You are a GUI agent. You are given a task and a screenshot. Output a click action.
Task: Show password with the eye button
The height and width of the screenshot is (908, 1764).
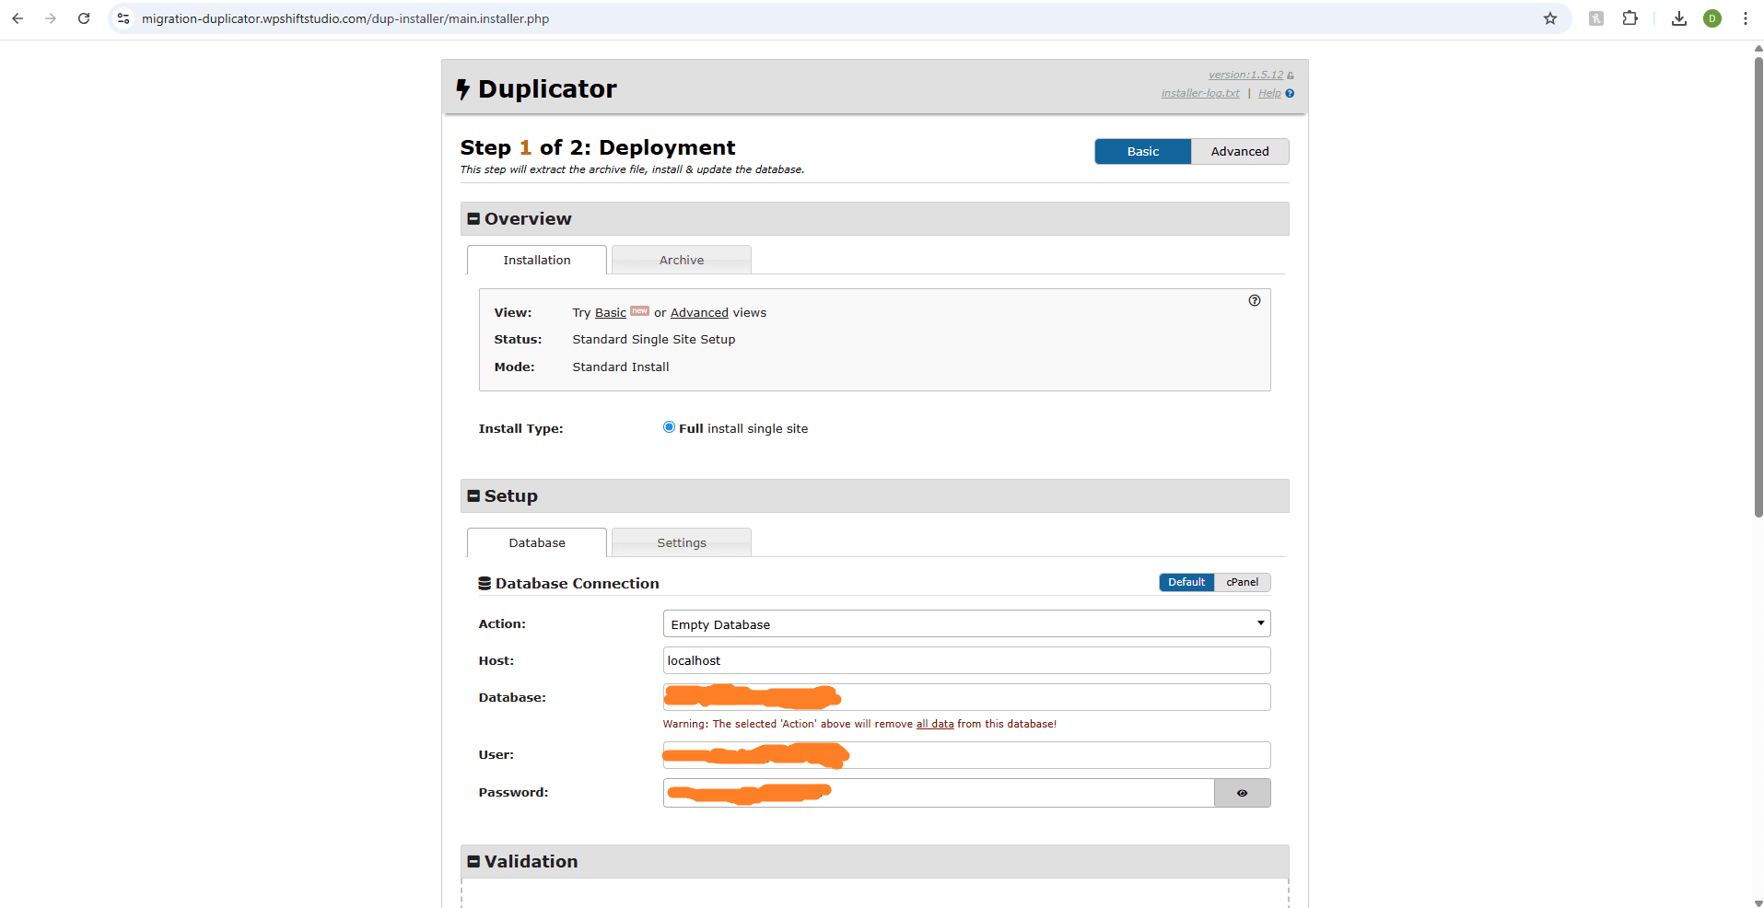pyautogui.click(x=1242, y=793)
